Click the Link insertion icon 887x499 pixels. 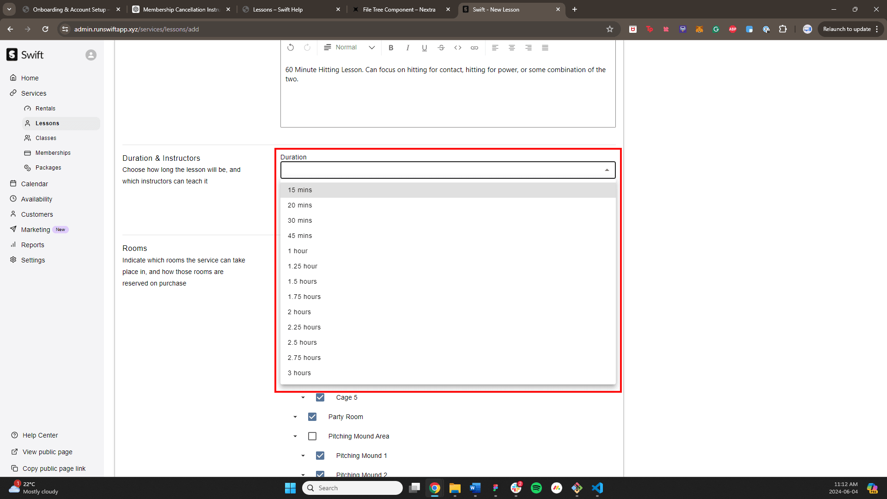pyautogui.click(x=474, y=48)
